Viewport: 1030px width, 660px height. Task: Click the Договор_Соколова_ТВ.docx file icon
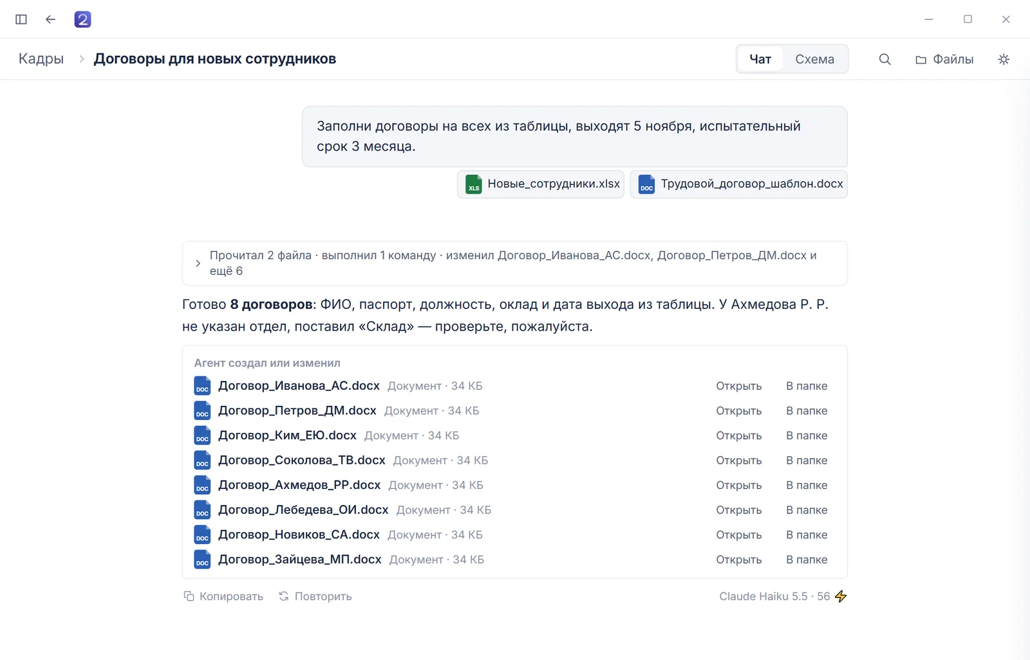[x=202, y=460]
